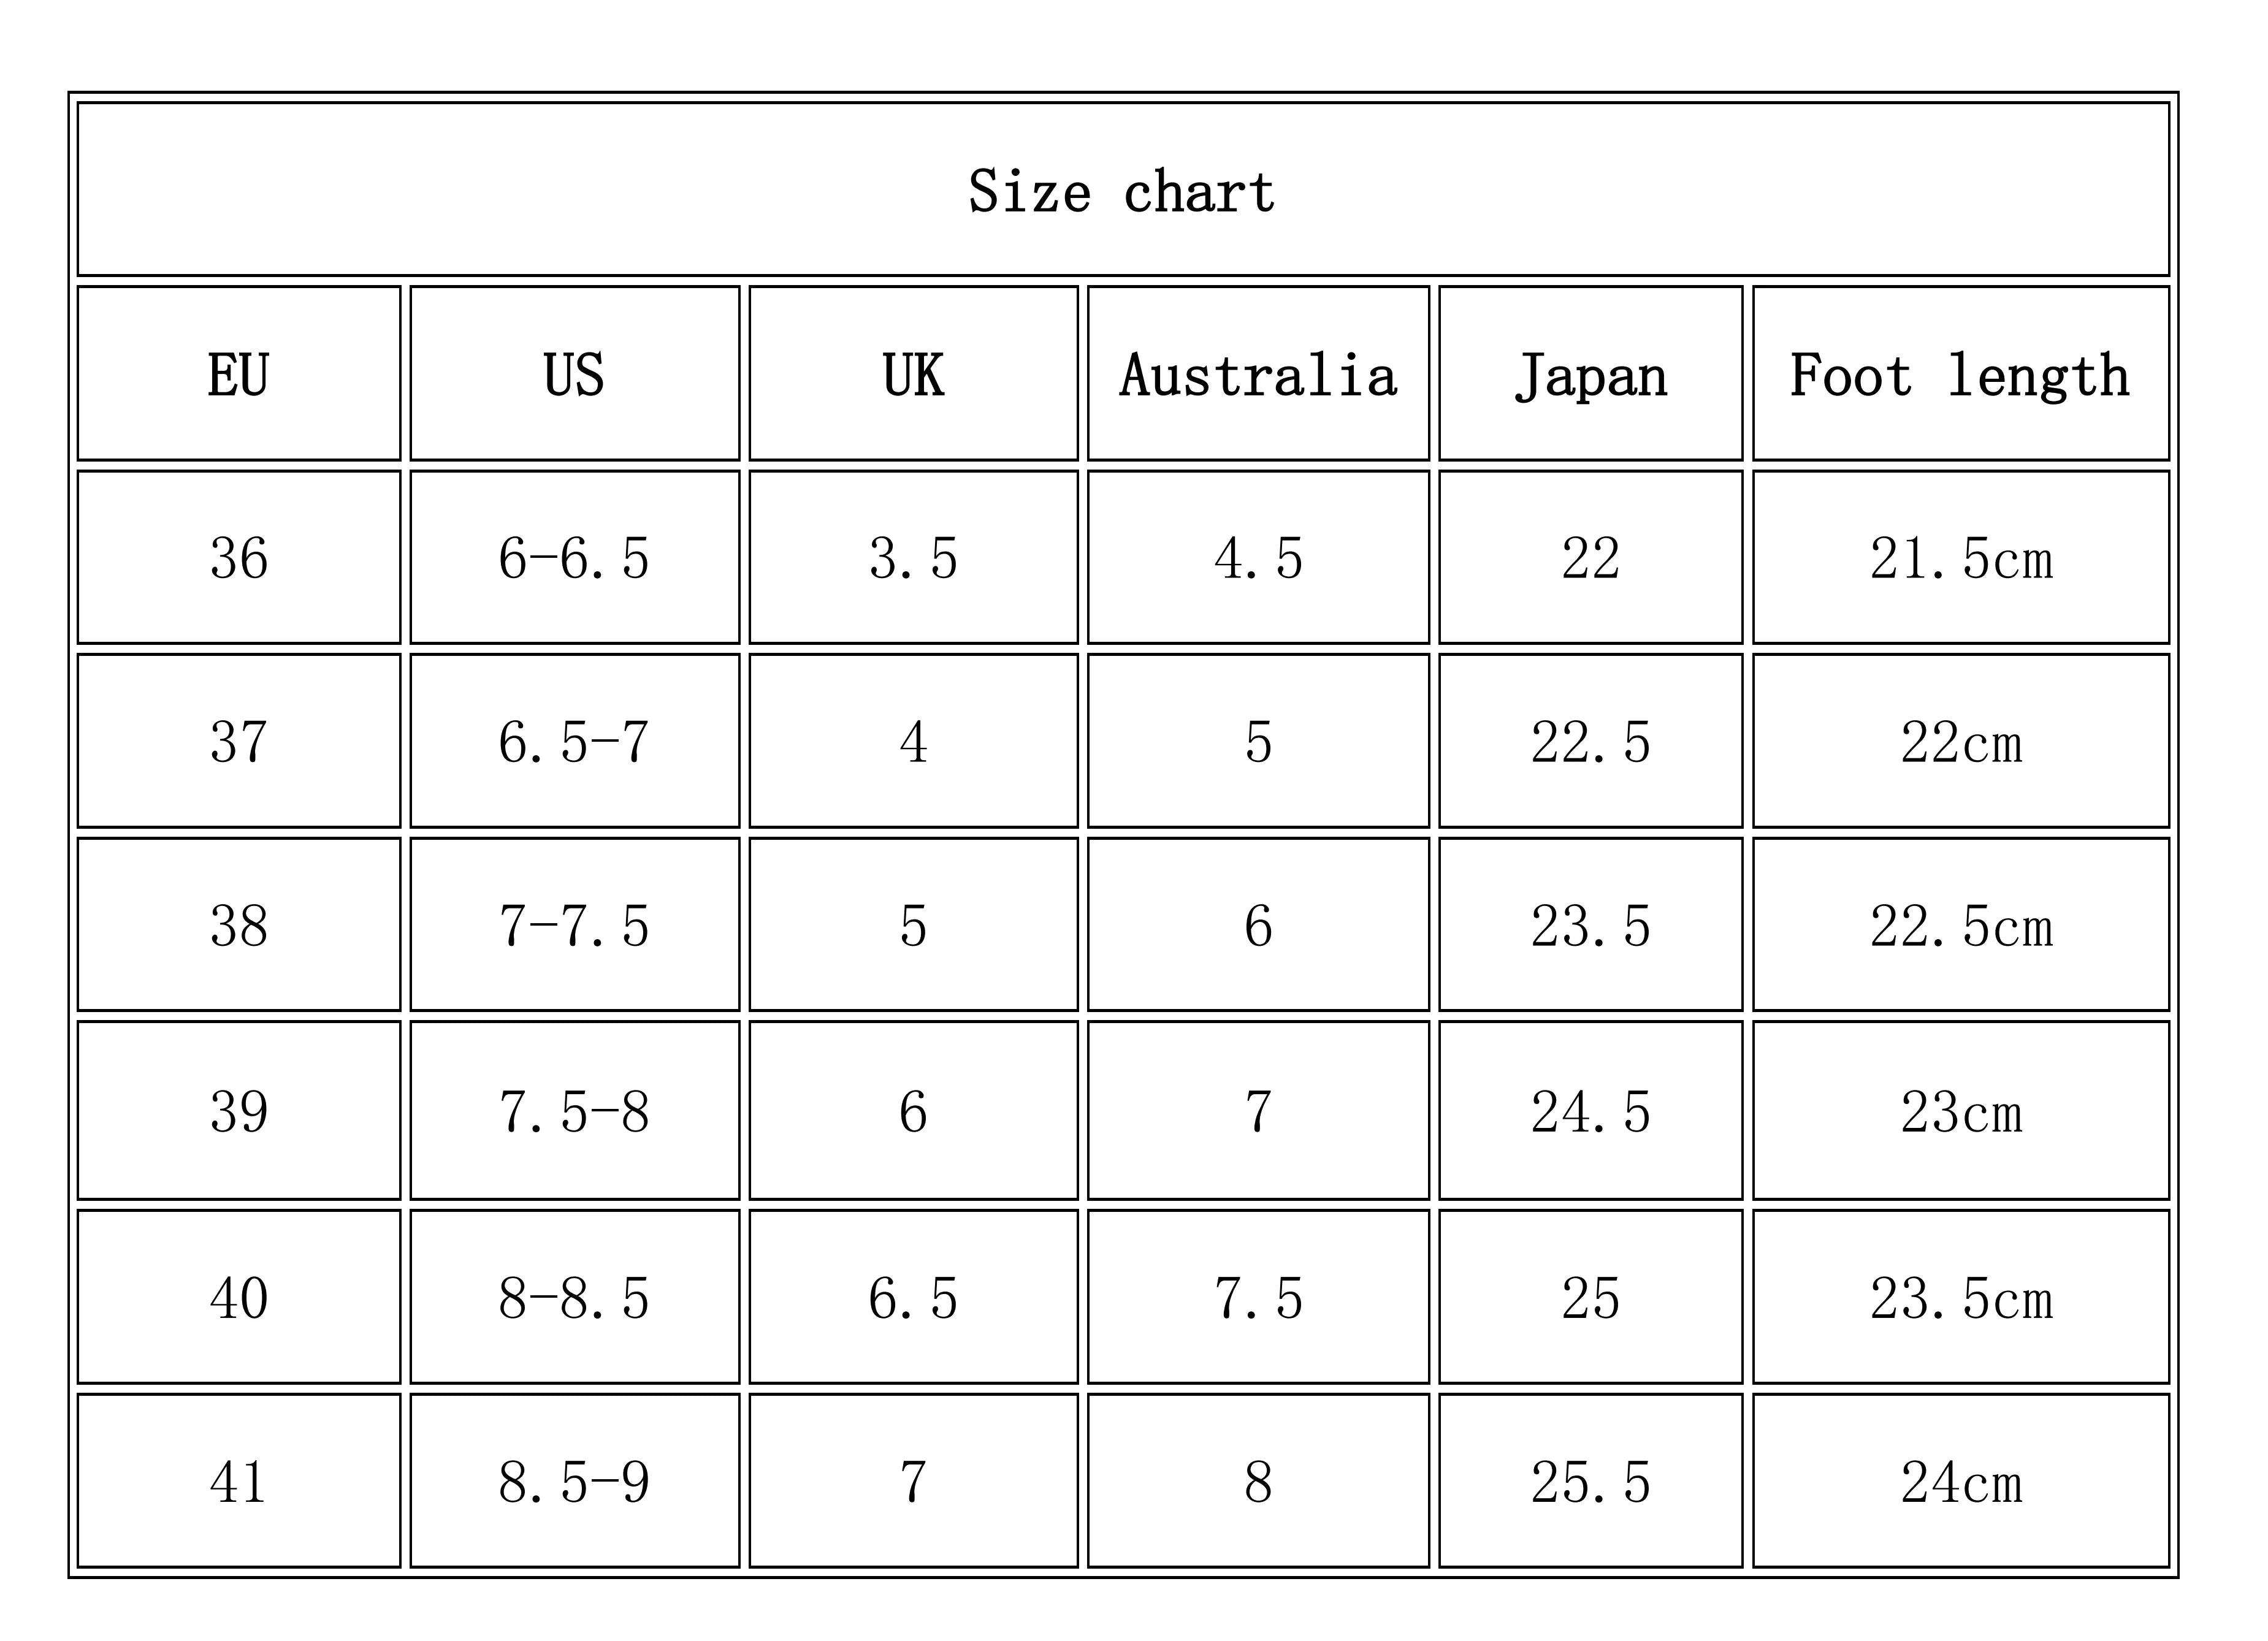The image size is (2268, 1641).
Task: Click the Japan 23.5 cell
Action: (1590, 926)
